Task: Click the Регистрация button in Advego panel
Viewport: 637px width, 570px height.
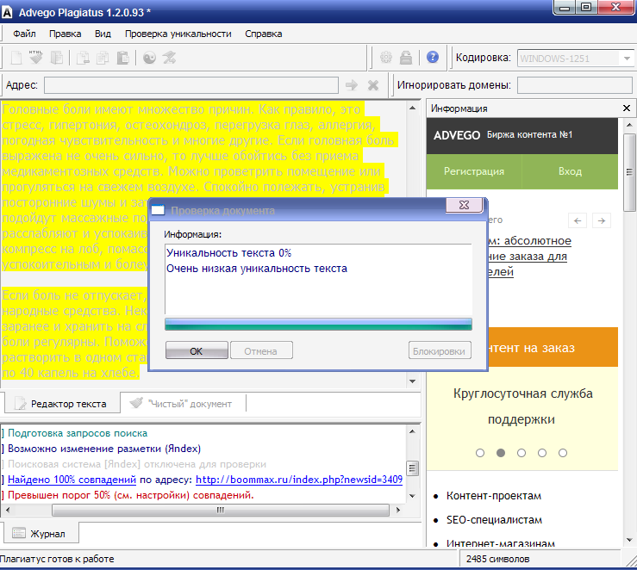Action: click(473, 171)
